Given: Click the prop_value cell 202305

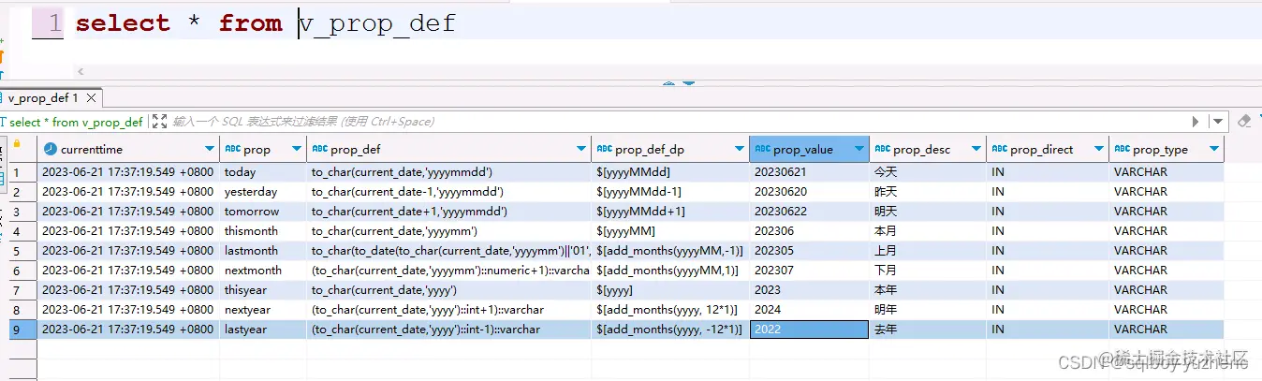Looking at the screenshot, I should pos(809,251).
